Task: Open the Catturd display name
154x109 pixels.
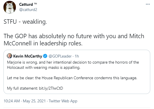Action: [26, 4]
